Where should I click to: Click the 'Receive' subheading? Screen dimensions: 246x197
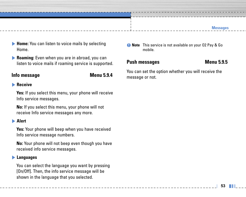(x=24, y=85)
